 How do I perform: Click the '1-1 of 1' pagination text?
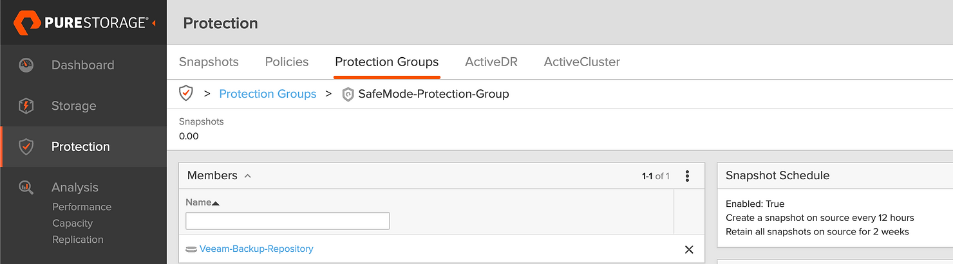pos(656,176)
